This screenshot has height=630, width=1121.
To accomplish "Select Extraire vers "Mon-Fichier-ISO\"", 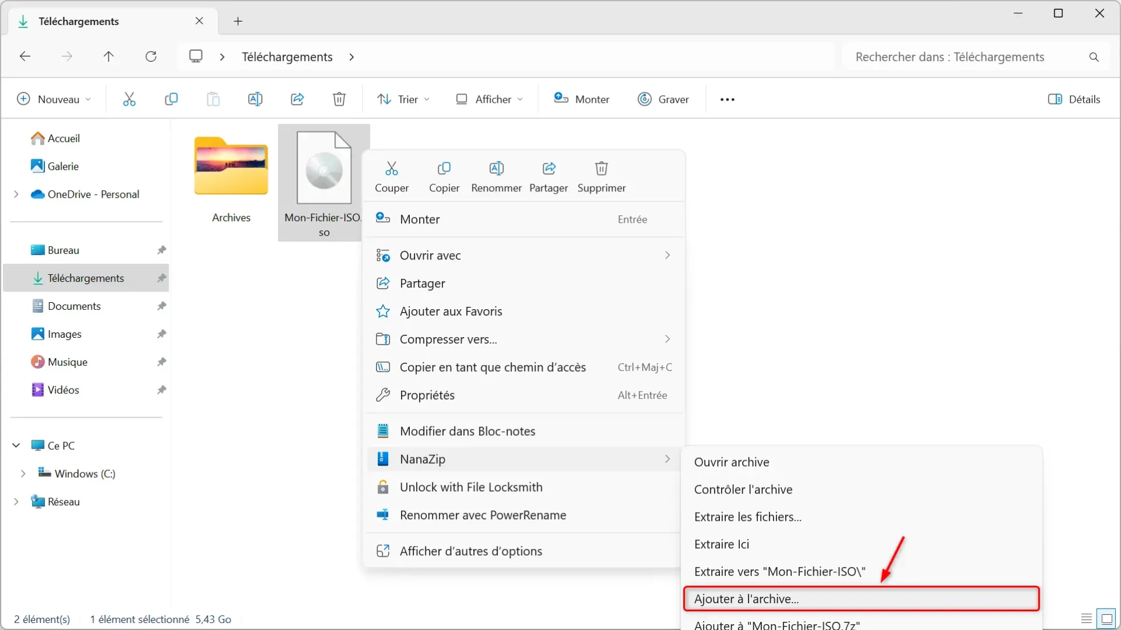I will 861,572.
